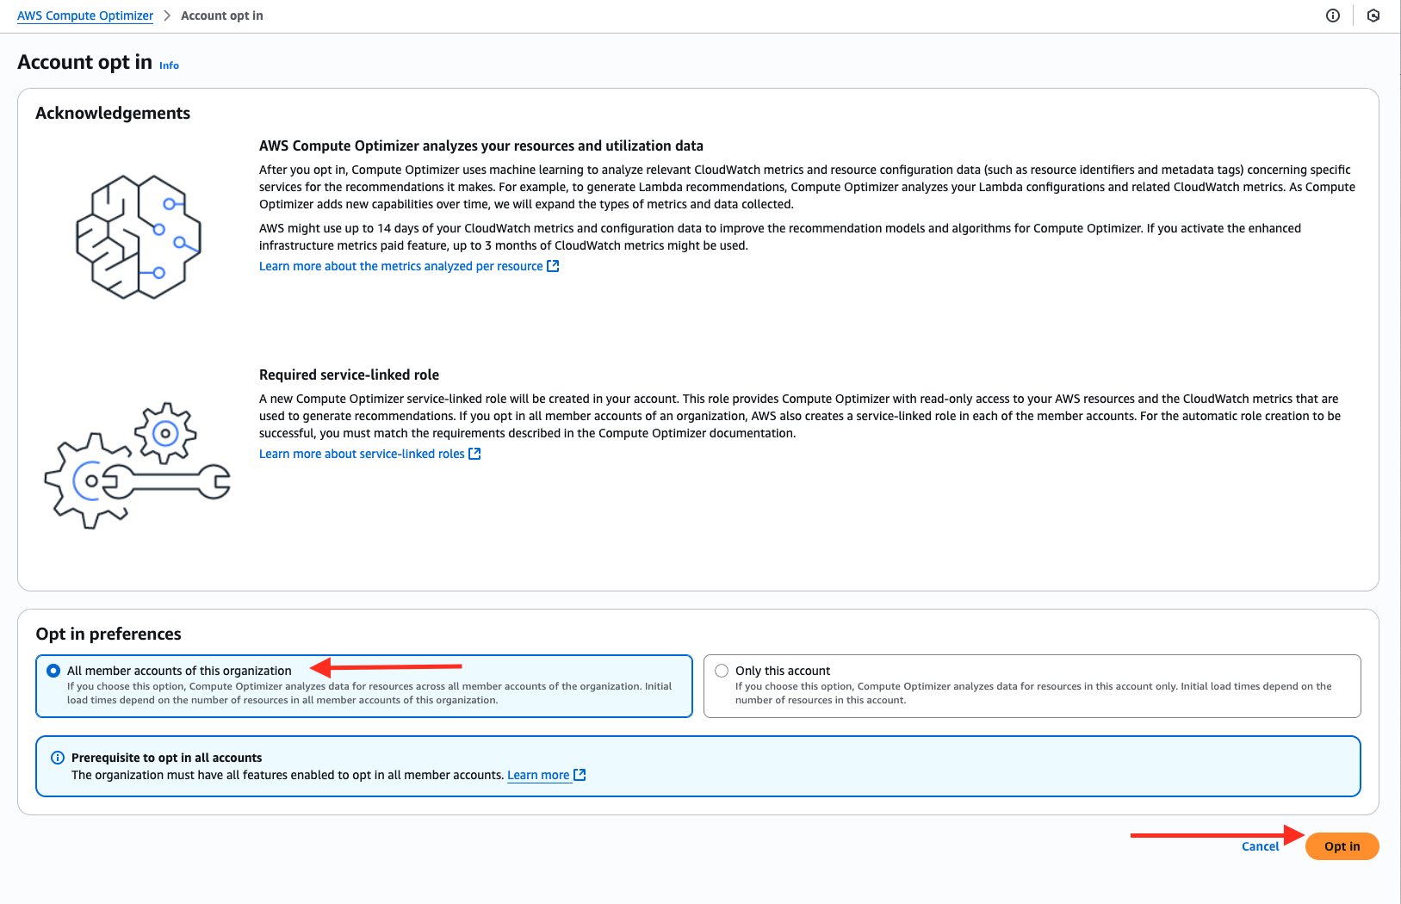The height and width of the screenshot is (904, 1401).
Task: Click Prerequisite to opt in all accounts text
Action: (167, 758)
